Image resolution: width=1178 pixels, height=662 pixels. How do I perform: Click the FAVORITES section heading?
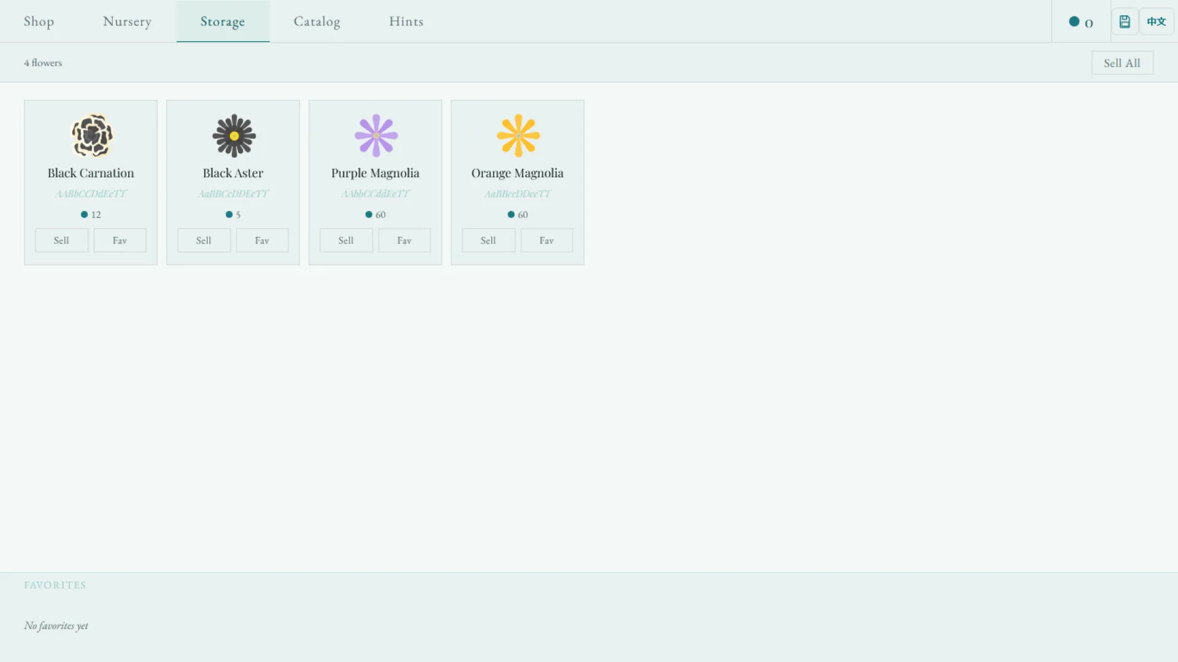point(55,585)
